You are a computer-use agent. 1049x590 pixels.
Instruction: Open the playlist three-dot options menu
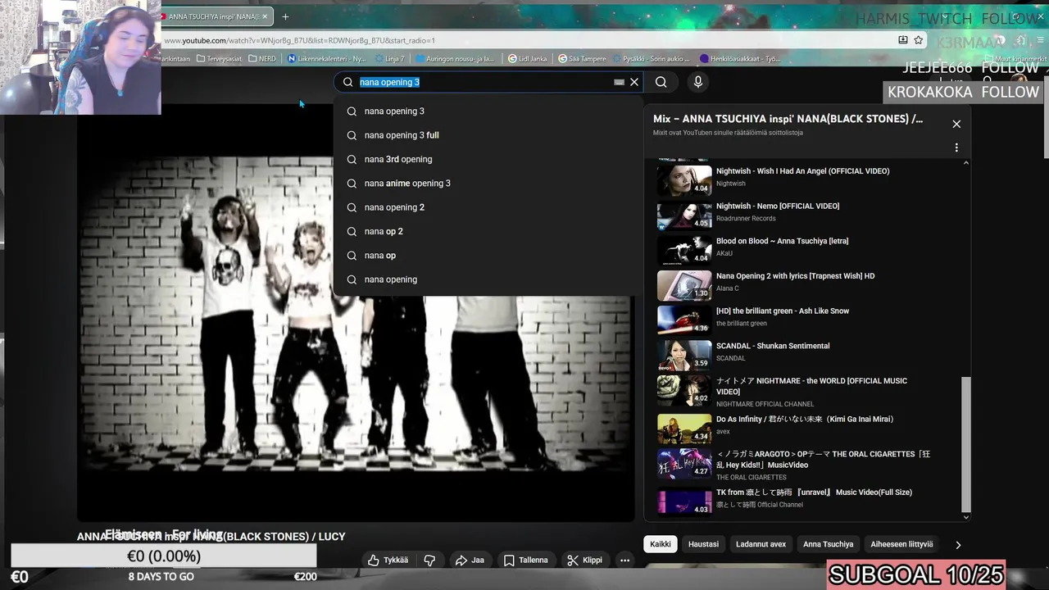956,147
